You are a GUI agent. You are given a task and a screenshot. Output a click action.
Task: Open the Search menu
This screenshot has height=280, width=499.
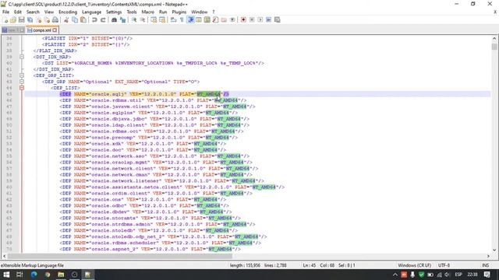(x=33, y=12)
